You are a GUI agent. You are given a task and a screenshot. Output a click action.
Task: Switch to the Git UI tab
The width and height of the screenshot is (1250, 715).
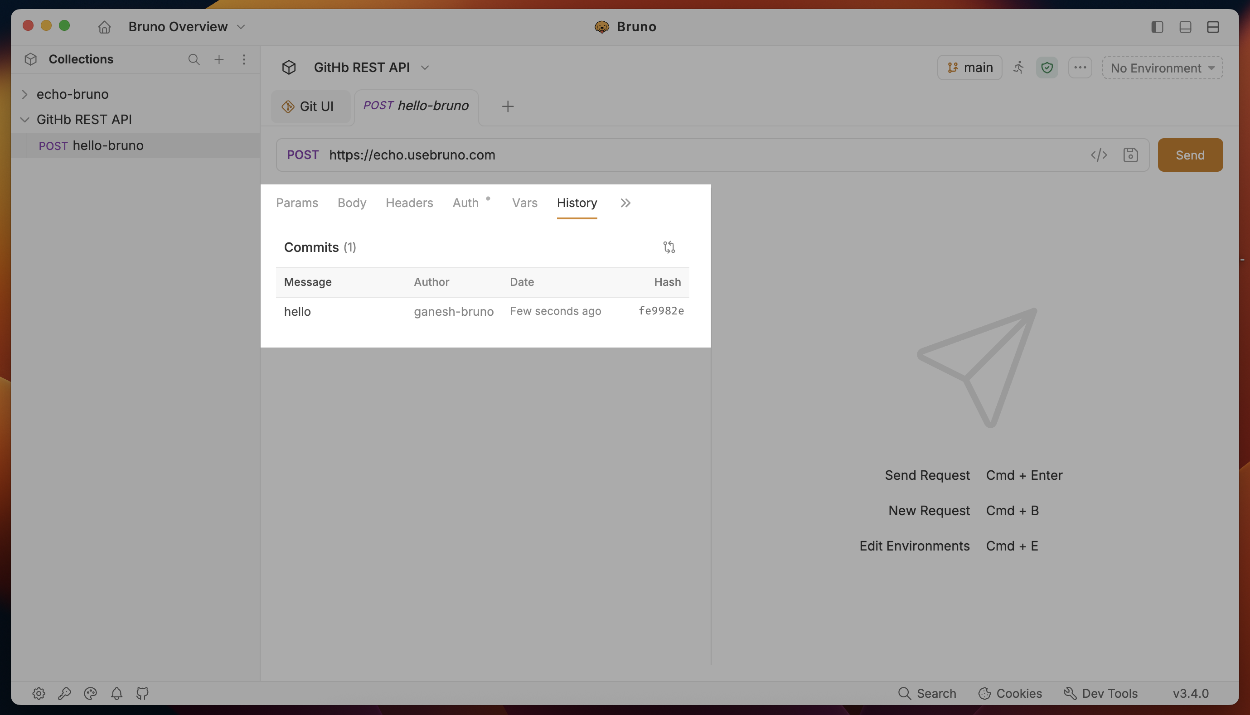pyautogui.click(x=310, y=106)
